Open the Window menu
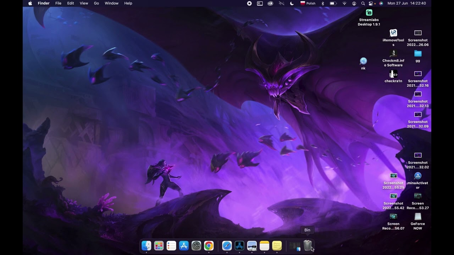Image resolution: width=454 pixels, height=255 pixels. (111, 3)
